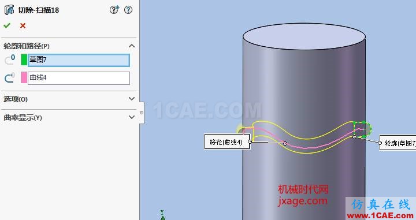The width and height of the screenshot is (416, 220).
Task: Click the pink path color swatch
Action: point(24,77)
